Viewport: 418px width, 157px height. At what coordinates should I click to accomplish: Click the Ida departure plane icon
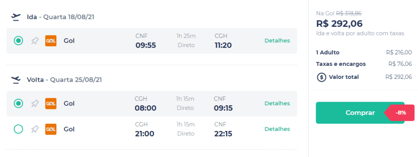(x=16, y=17)
